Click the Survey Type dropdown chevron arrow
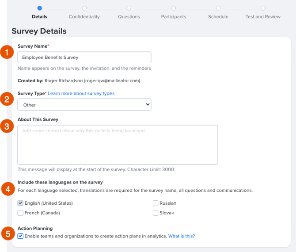Screen dimensions: 296x252 (148, 104)
